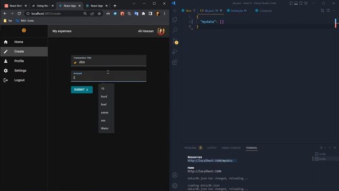Choose 'aaaaa' from the autofill suggestions
The image size is (339, 191).
106,112
